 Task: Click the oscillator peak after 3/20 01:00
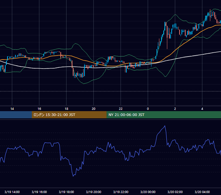tap(165, 126)
